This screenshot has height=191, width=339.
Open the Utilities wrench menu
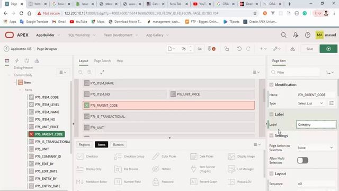click(277, 49)
